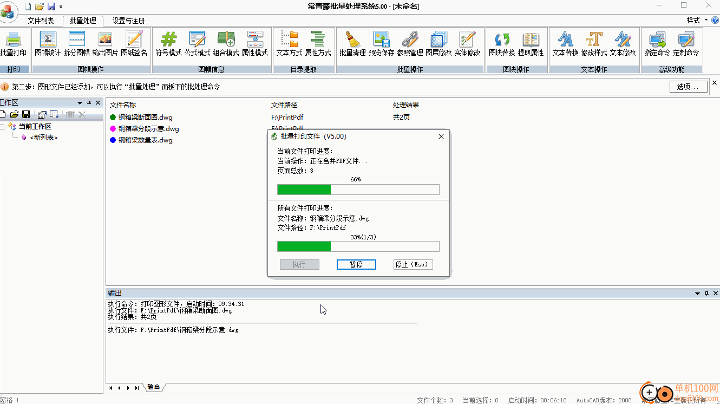720x404 pixels.
Task: Choose 文本方式 directory extraction
Action: 289,44
